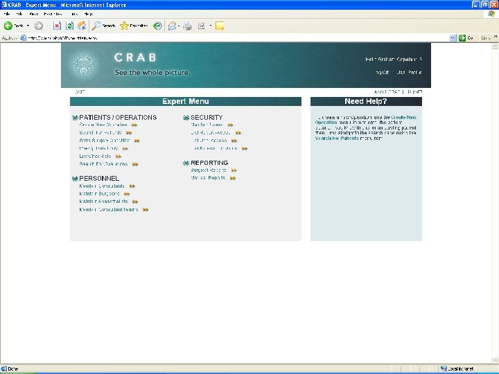Click the yellow note icon in the toolbar
Viewport: 499px width, 374px height.
(220, 26)
